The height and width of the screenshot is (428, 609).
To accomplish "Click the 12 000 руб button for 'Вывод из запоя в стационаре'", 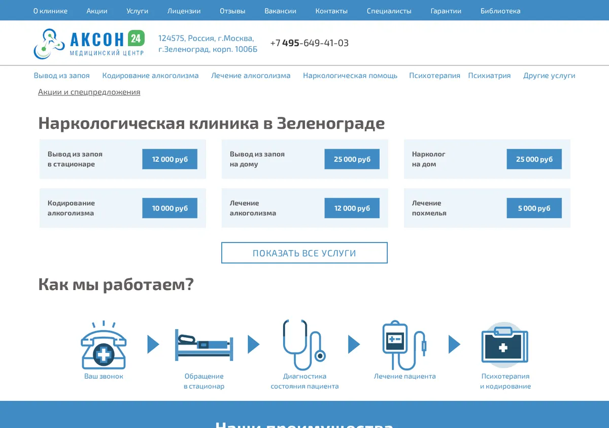I will coord(170,159).
